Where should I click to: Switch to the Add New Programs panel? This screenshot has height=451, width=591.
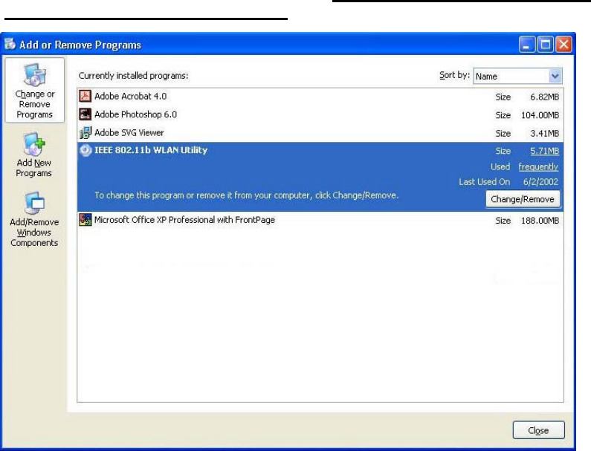pyautogui.click(x=34, y=155)
